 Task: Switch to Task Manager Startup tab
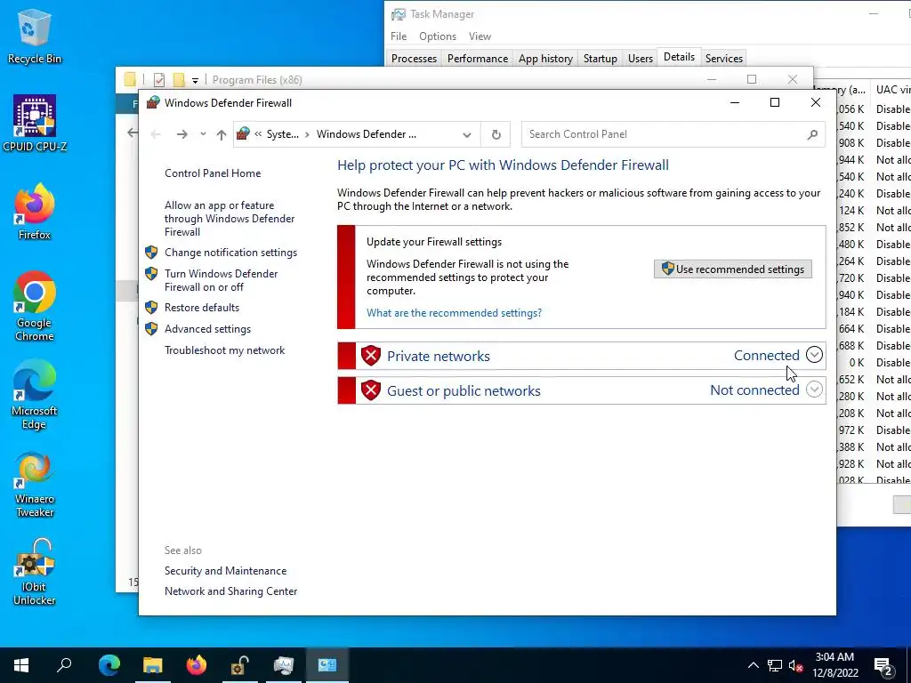coord(601,58)
